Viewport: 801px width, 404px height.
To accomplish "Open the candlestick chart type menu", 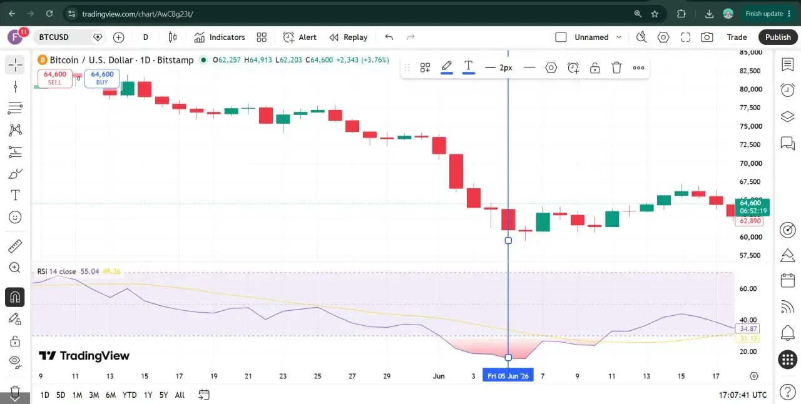I will [x=171, y=38].
